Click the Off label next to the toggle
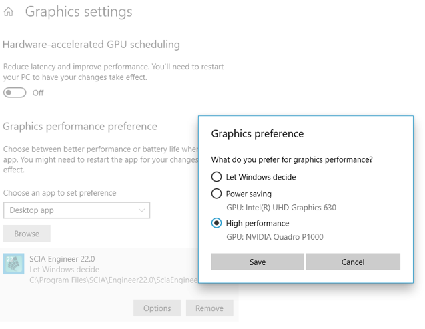 pos(38,93)
